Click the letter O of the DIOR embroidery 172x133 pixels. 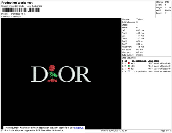tap(67, 74)
